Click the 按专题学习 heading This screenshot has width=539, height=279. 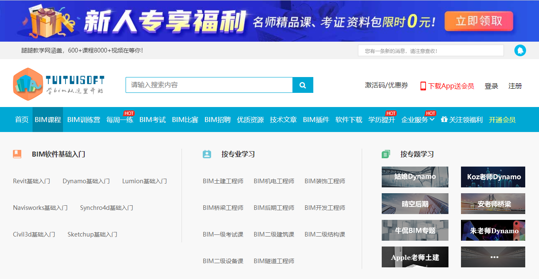tap(417, 154)
